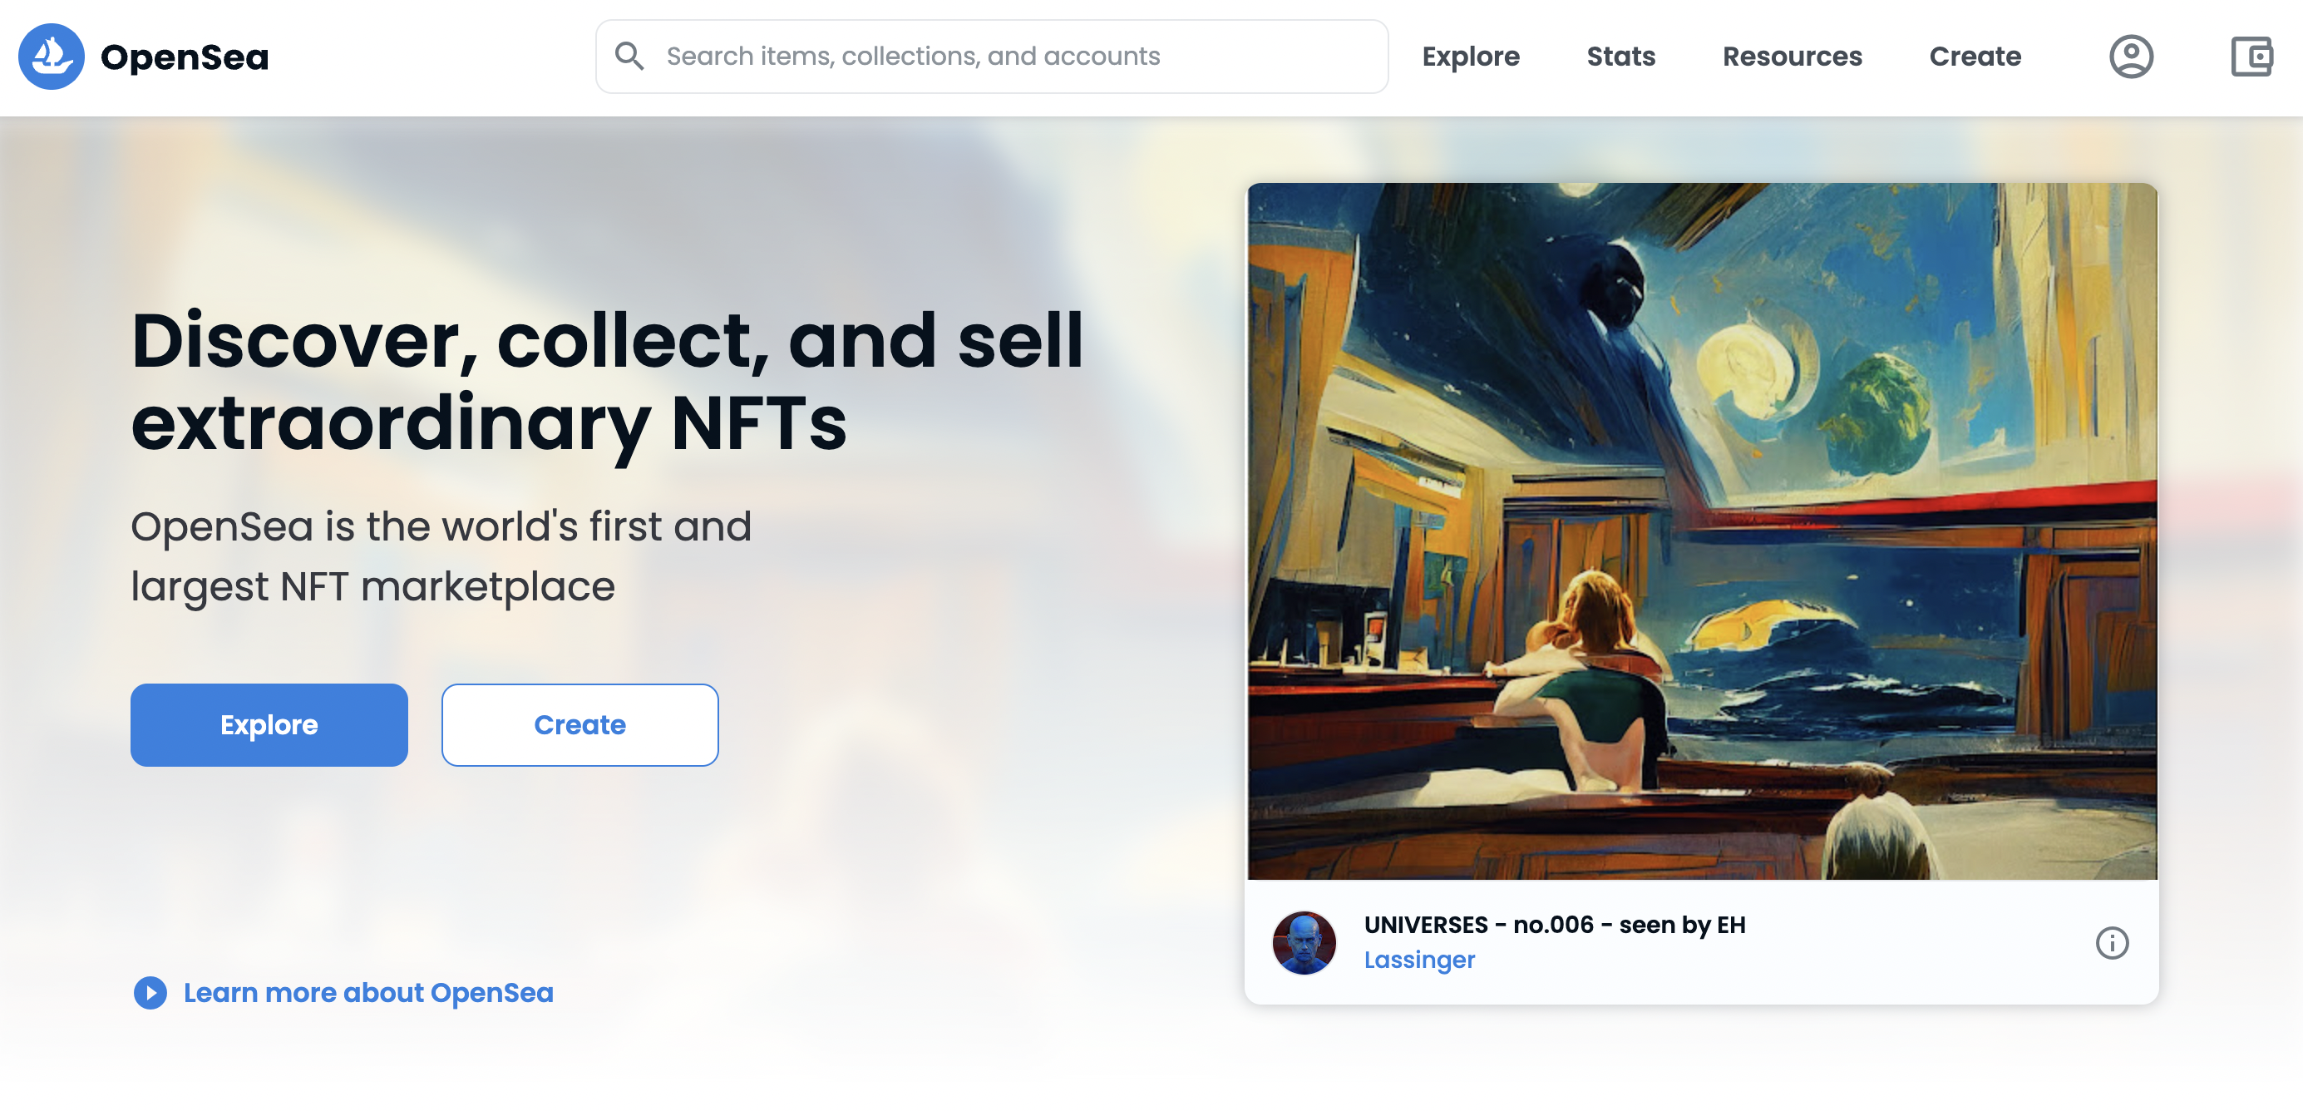
Task: Click the UNIVERSES no.006 title text
Action: click(1554, 924)
